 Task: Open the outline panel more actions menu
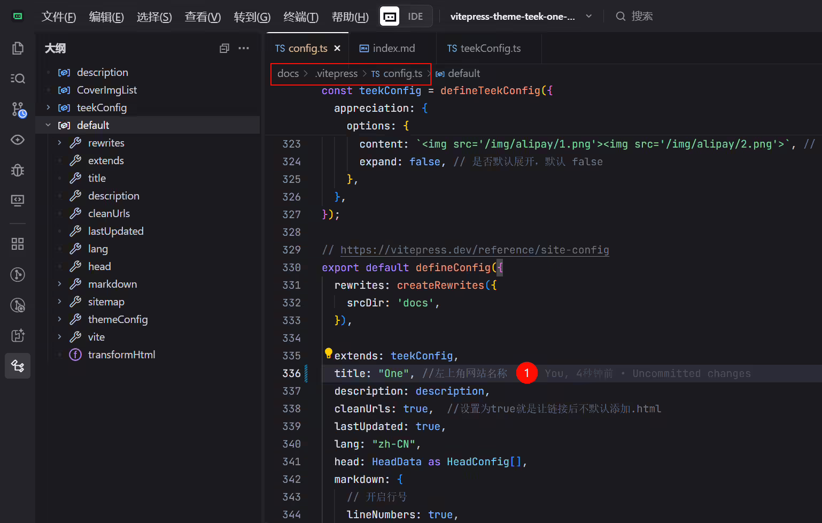coord(244,48)
